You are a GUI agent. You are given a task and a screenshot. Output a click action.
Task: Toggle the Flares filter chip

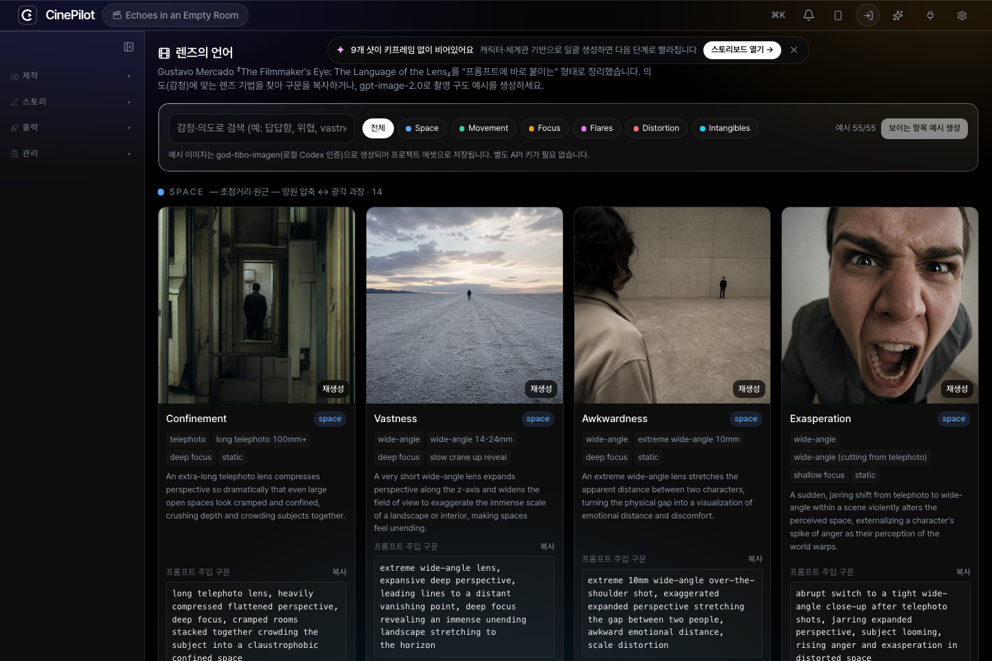(x=597, y=128)
